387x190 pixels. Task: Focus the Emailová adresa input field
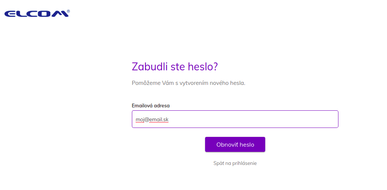pyautogui.click(x=235, y=119)
